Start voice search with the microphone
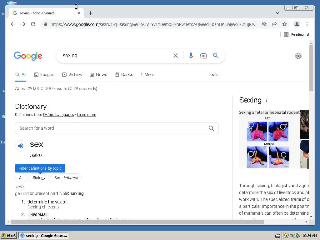 (x=191, y=56)
